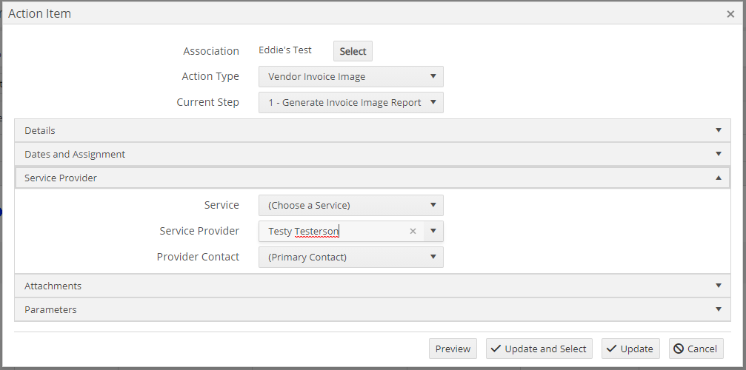Screen dimensions: 746x370
Task: Expand the Parameters section
Action: [373, 309]
